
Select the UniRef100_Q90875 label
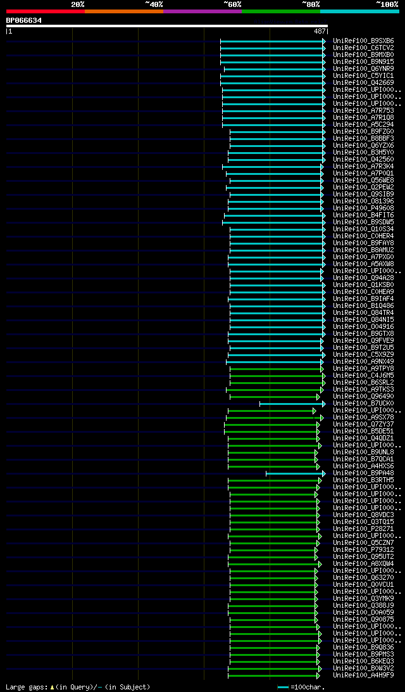pos(364,620)
